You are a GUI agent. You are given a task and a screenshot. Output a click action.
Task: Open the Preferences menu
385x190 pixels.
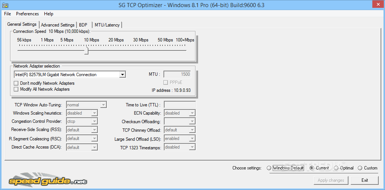click(x=28, y=14)
